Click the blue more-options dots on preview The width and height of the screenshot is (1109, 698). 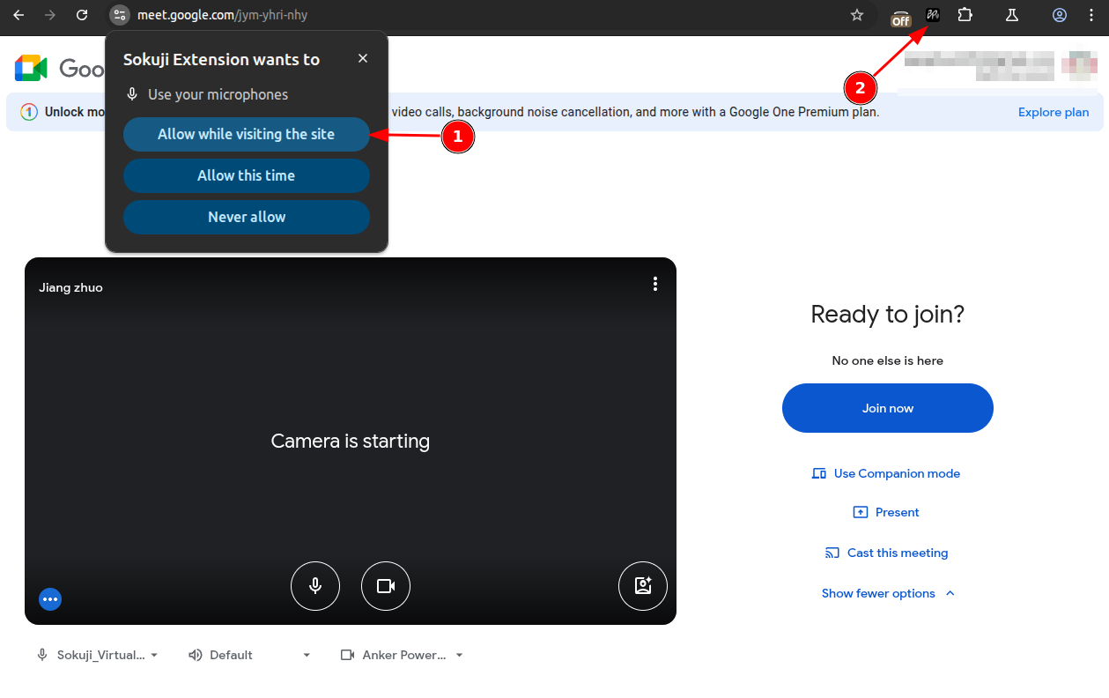click(50, 599)
